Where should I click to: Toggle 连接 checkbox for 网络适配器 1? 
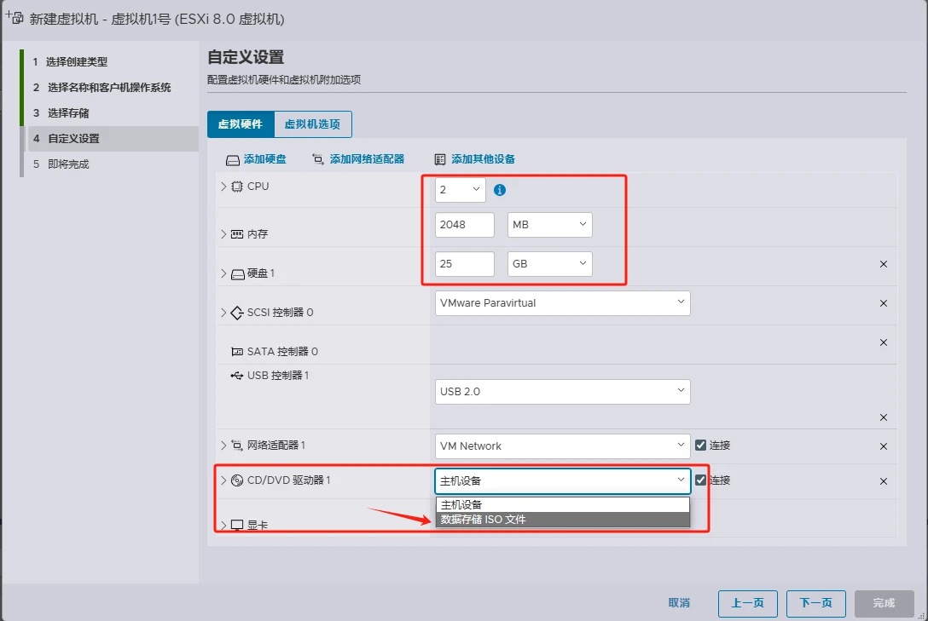pos(701,445)
